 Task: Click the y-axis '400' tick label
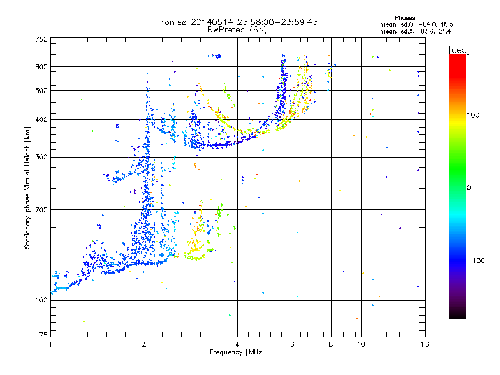pyautogui.click(x=41, y=120)
